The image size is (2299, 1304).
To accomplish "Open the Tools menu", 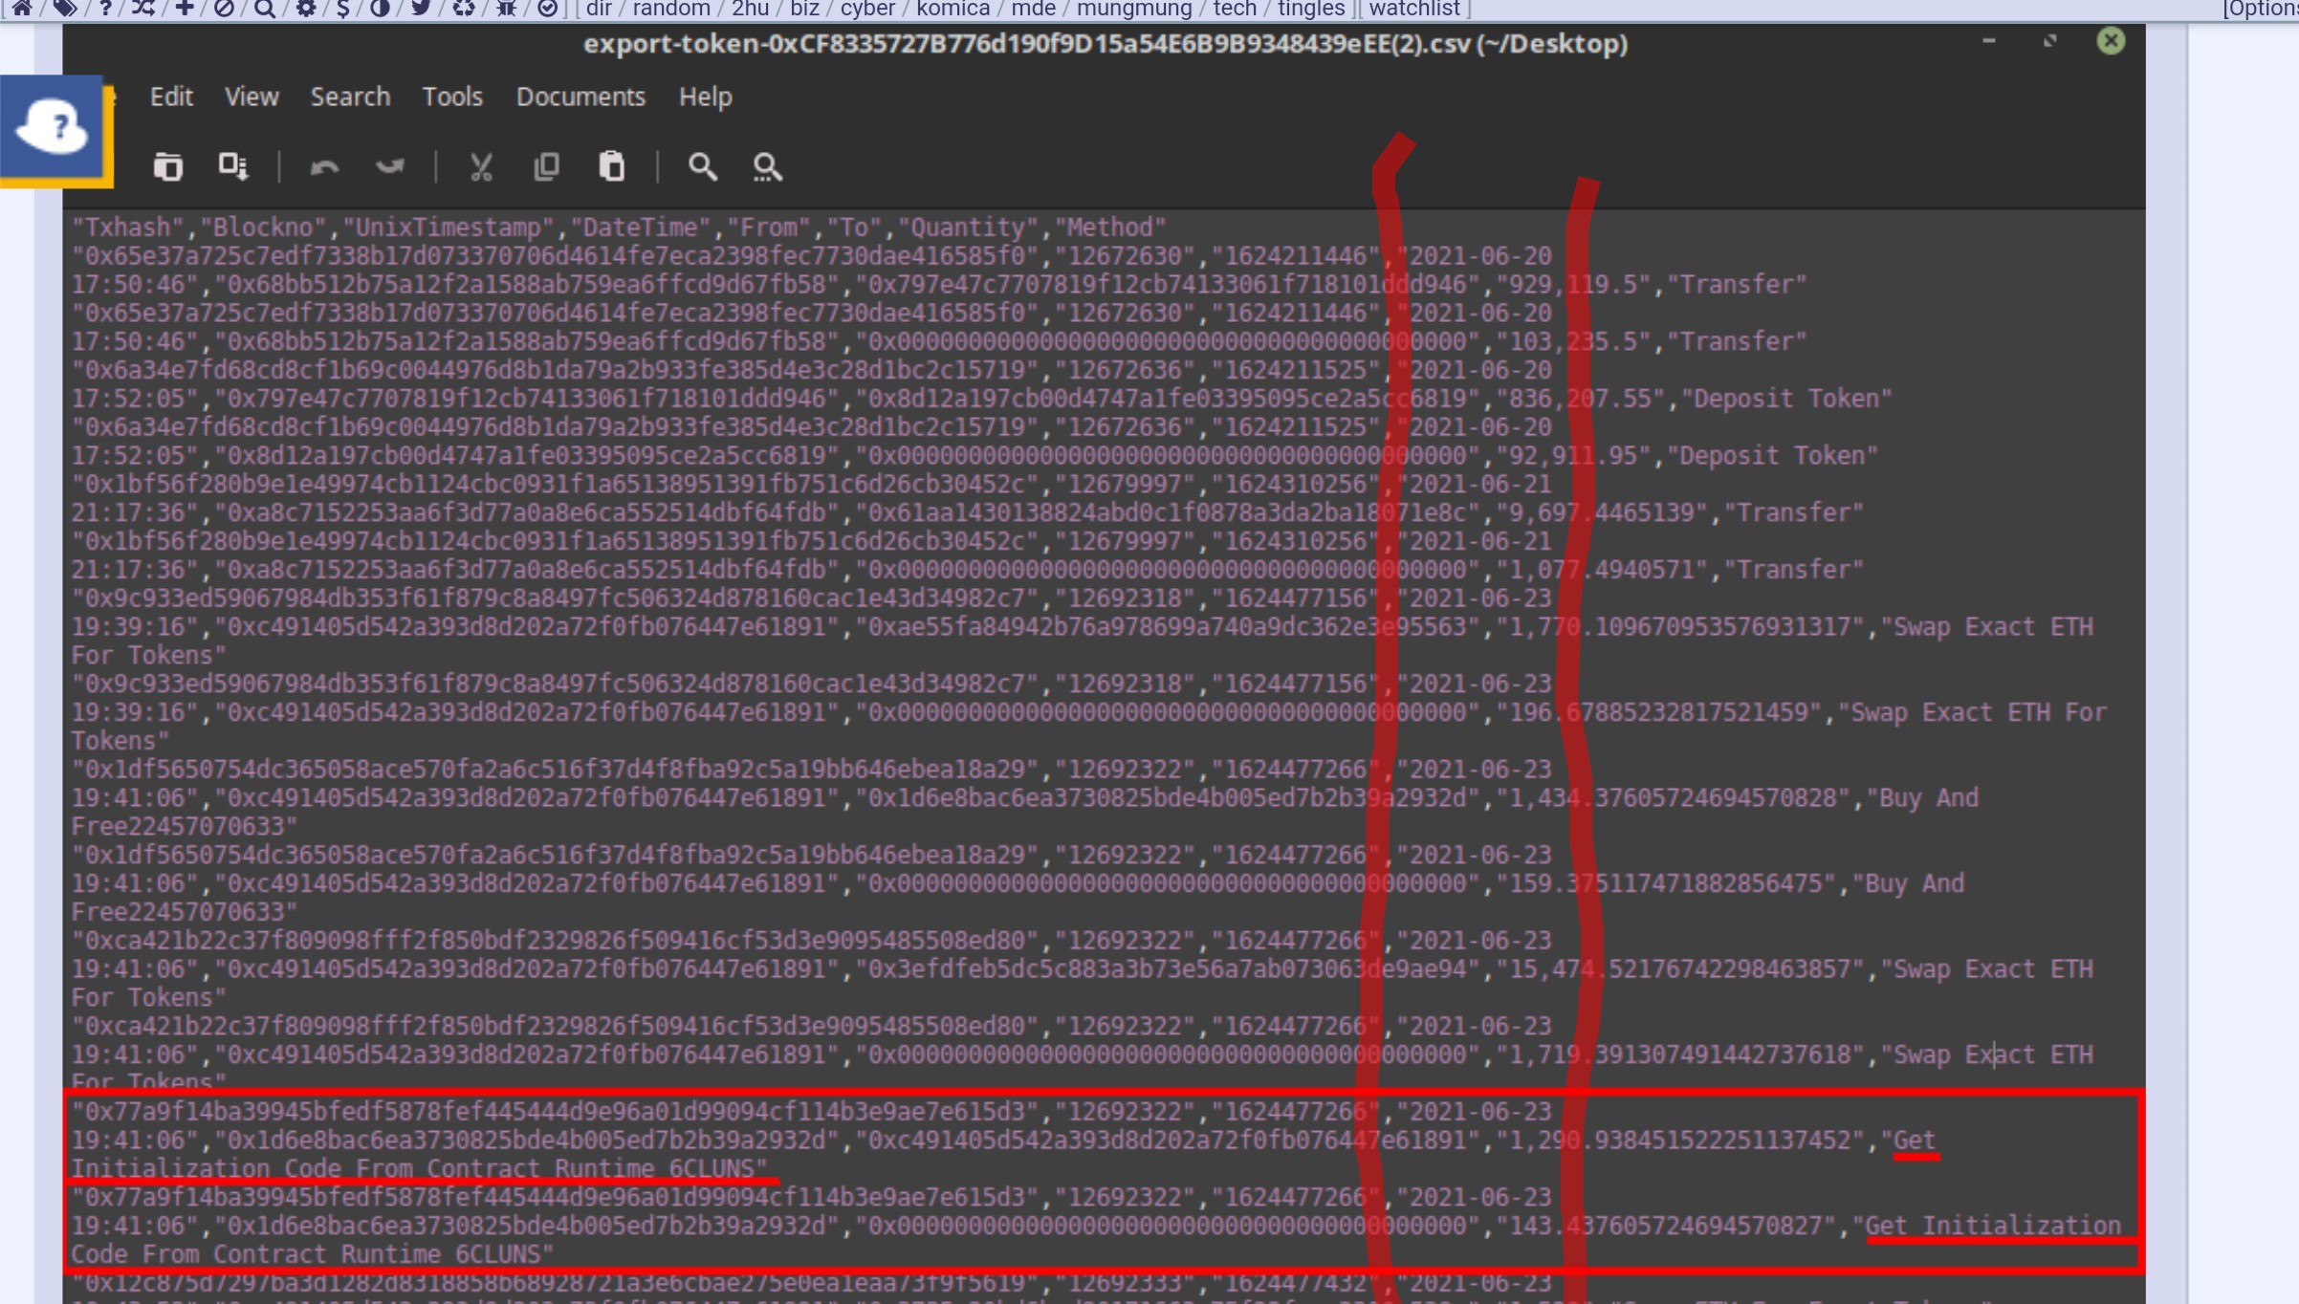I will click(452, 97).
